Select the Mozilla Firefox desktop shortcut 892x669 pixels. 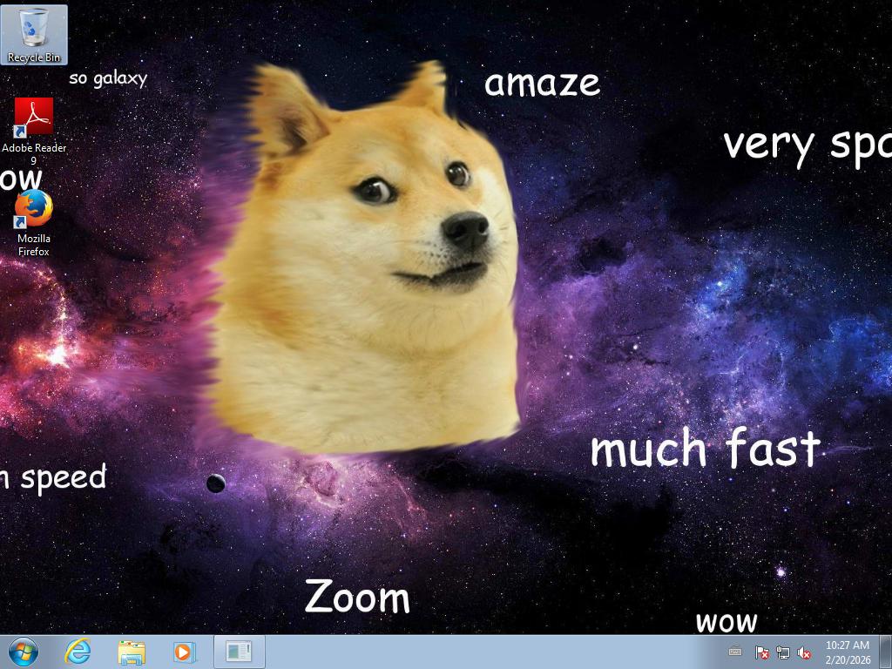pyautogui.click(x=34, y=210)
